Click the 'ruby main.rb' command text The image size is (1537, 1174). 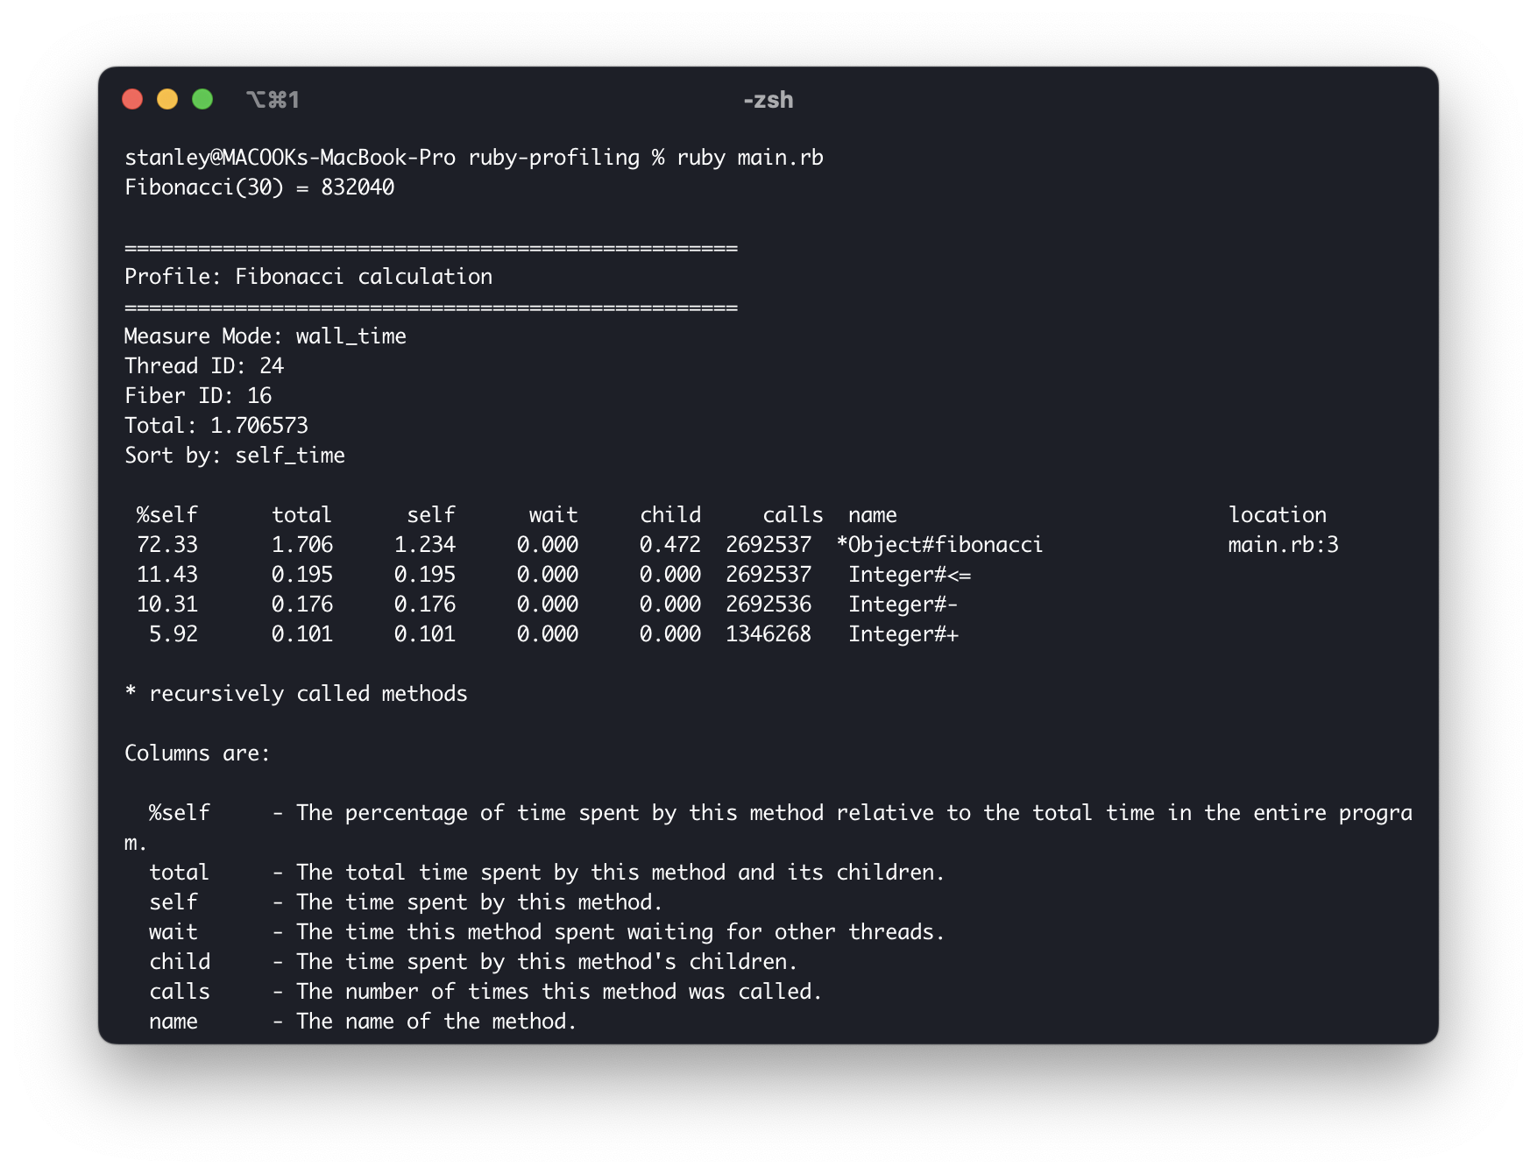tap(750, 158)
